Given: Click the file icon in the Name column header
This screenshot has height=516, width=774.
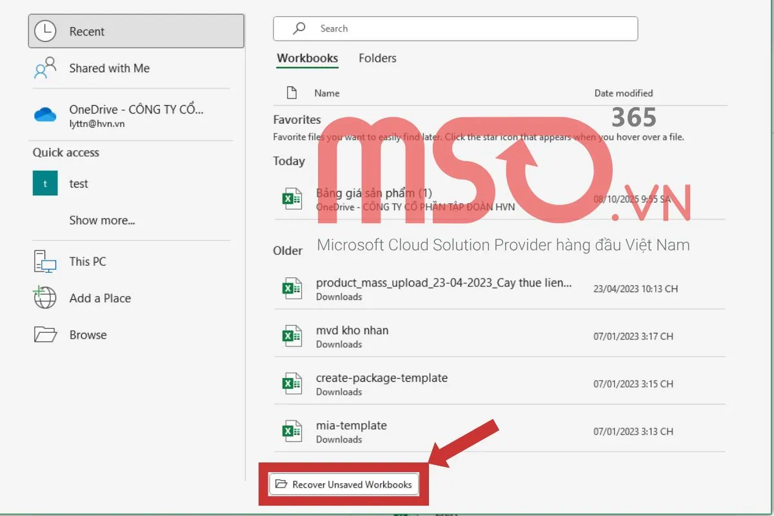Looking at the screenshot, I should (x=292, y=93).
